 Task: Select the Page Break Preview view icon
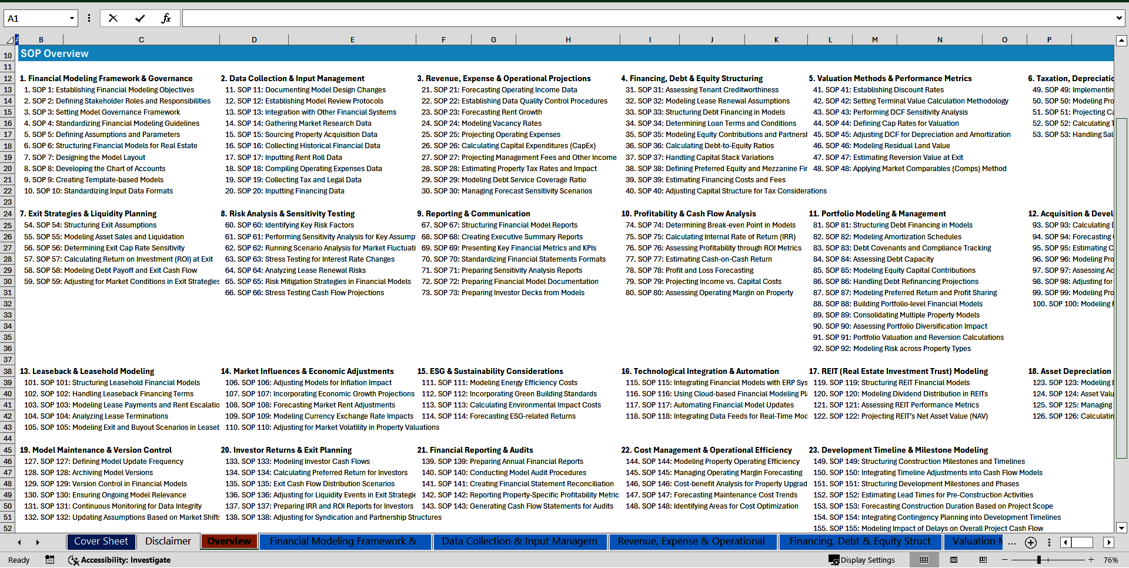click(x=984, y=560)
